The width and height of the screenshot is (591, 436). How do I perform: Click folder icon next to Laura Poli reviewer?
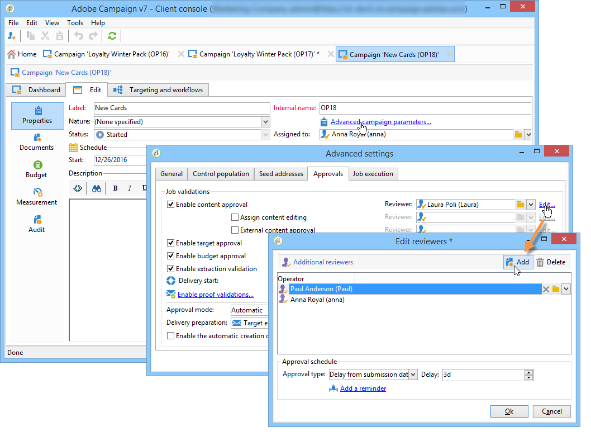(521, 205)
